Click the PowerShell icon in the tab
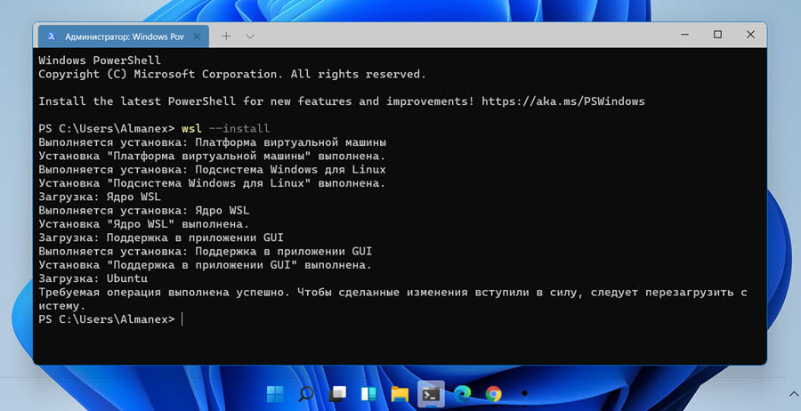This screenshot has height=411, width=801. (51, 36)
